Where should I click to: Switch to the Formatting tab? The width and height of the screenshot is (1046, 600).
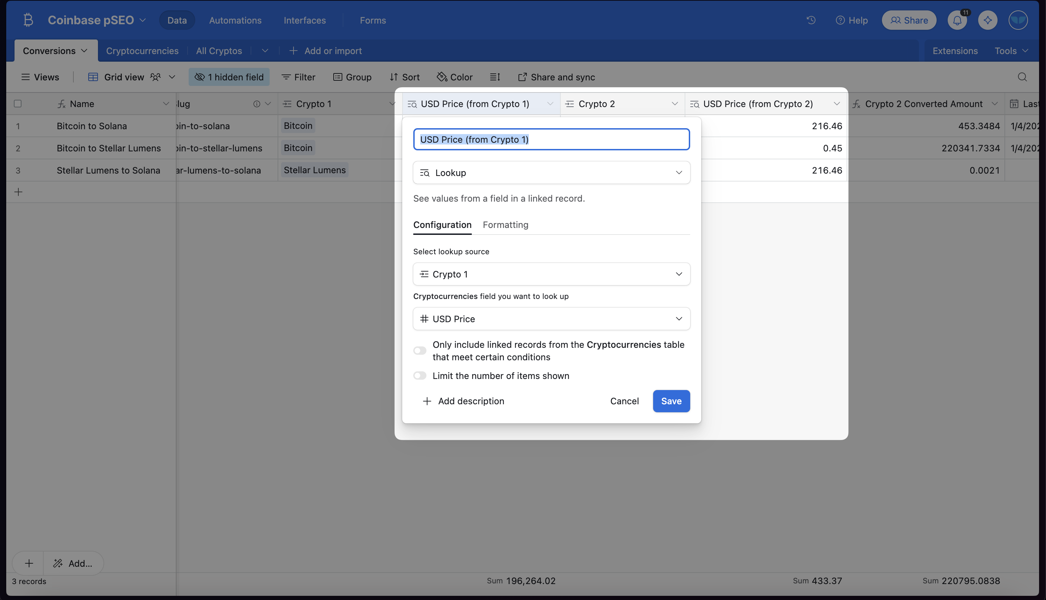click(505, 224)
